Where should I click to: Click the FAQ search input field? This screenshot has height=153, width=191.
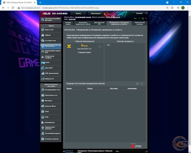[132, 151]
